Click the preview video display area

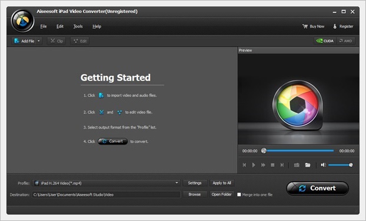[298, 99]
